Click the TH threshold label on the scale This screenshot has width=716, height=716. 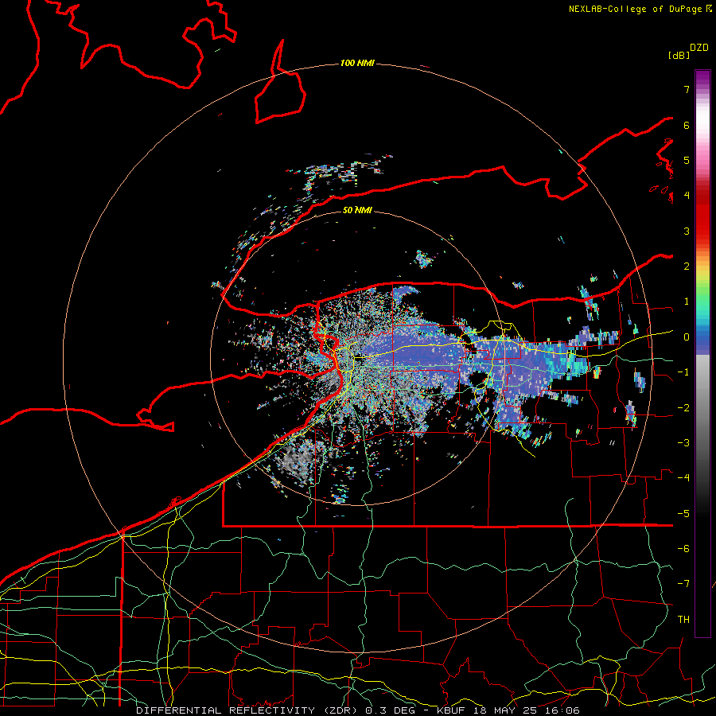coord(683,620)
